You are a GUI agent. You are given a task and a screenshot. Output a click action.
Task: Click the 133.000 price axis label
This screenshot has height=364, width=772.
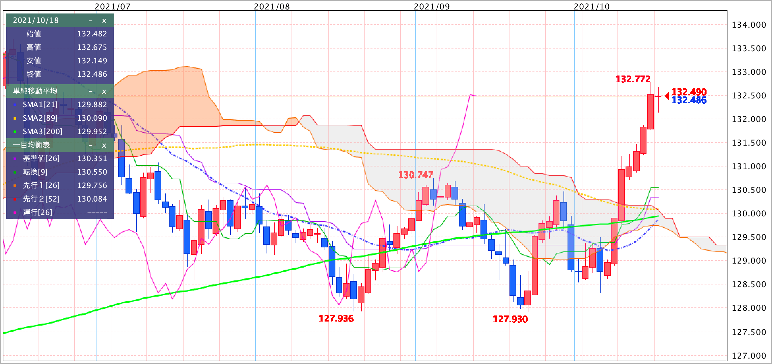click(x=749, y=72)
